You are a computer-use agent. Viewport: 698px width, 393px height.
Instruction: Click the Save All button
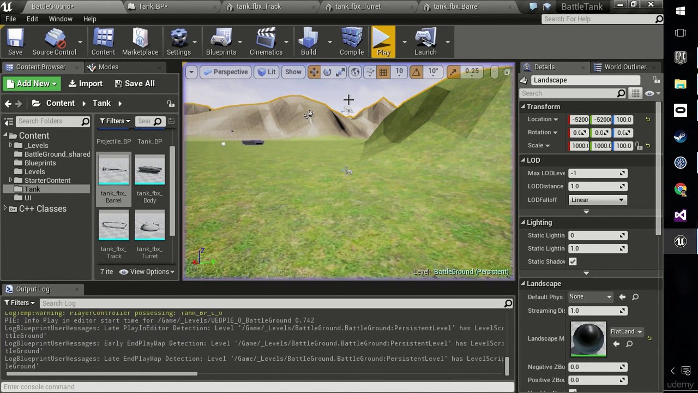point(134,84)
